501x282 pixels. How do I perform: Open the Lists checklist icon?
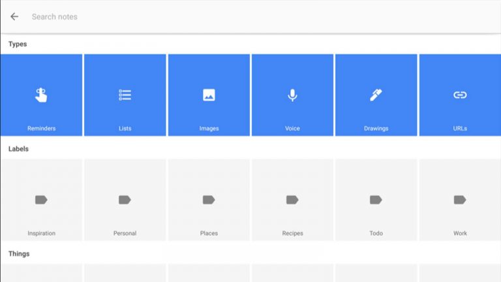click(125, 95)
